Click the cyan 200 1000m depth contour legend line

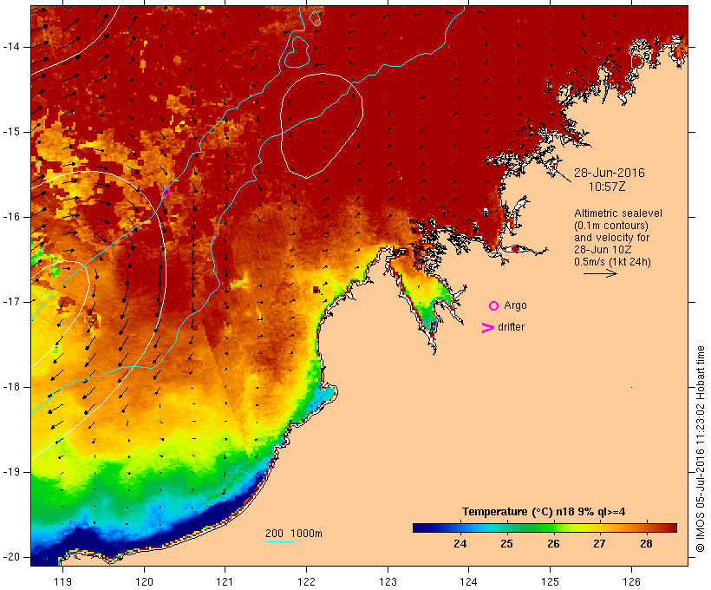280,541
